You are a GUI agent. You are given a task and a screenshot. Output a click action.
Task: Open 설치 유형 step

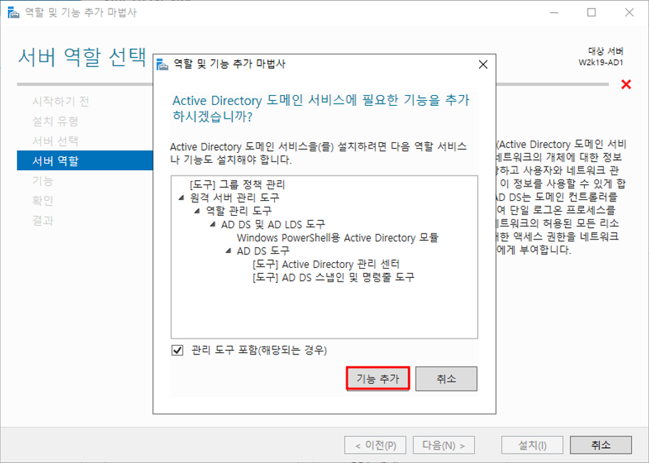click(56, 121)
